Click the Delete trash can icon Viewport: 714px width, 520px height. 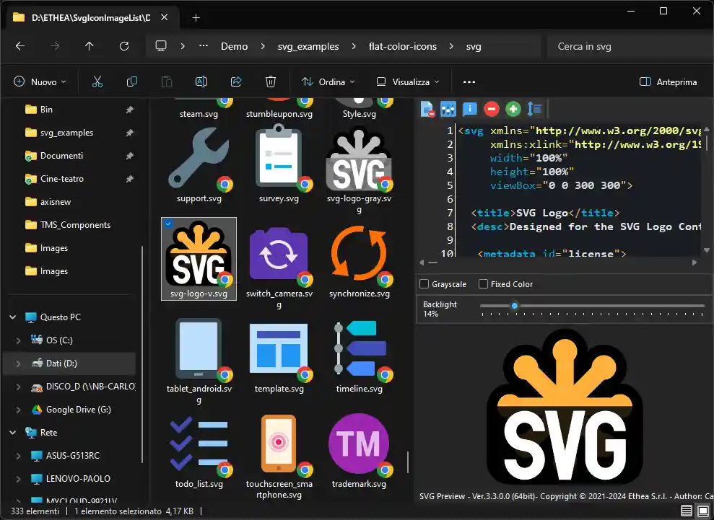[x=271, y=82]
